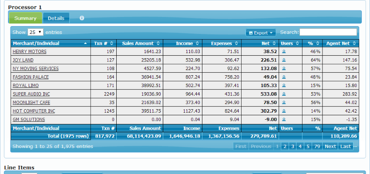The image size is (370, 174).
Task: Select the Line Items heading
Action: 19,167
